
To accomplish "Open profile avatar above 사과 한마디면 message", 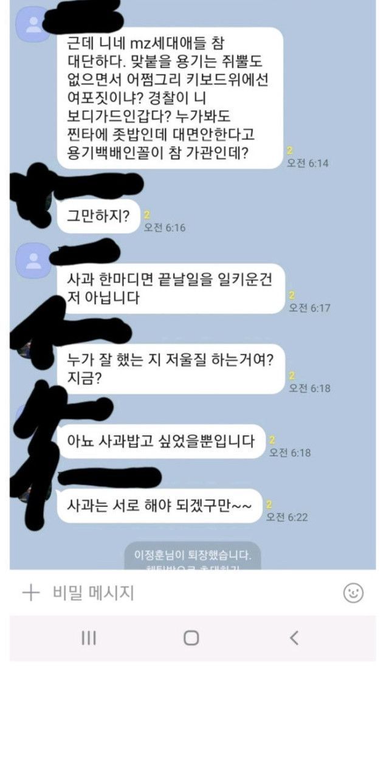I will (32, 258).
